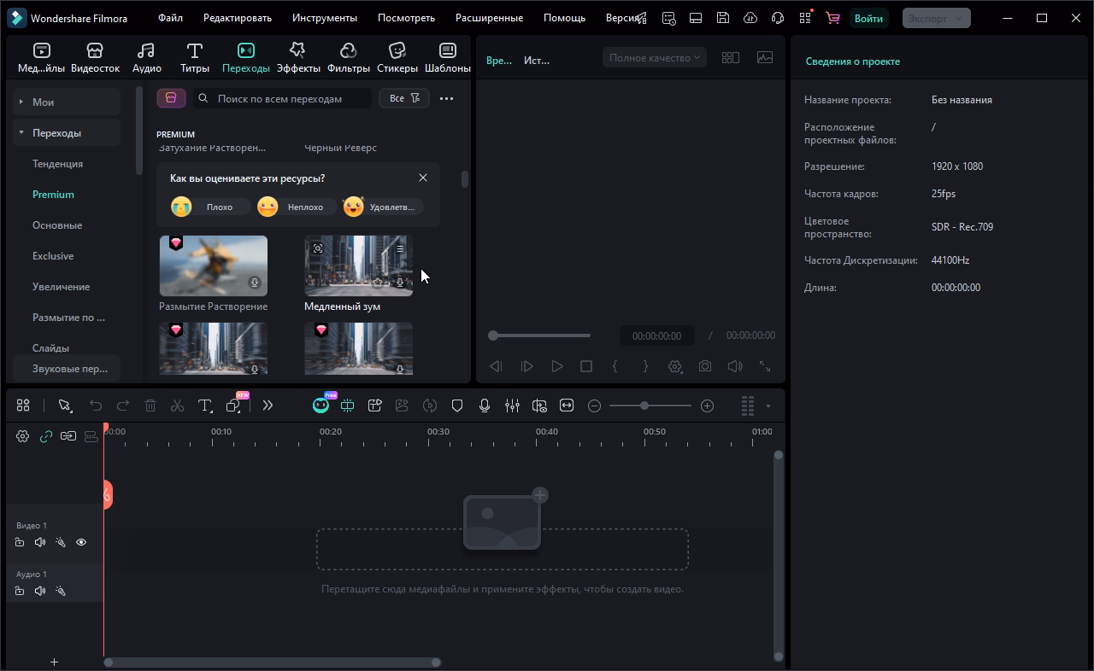Open the Все filter dropdown
1094x671 pixels.
pos(403,98)
